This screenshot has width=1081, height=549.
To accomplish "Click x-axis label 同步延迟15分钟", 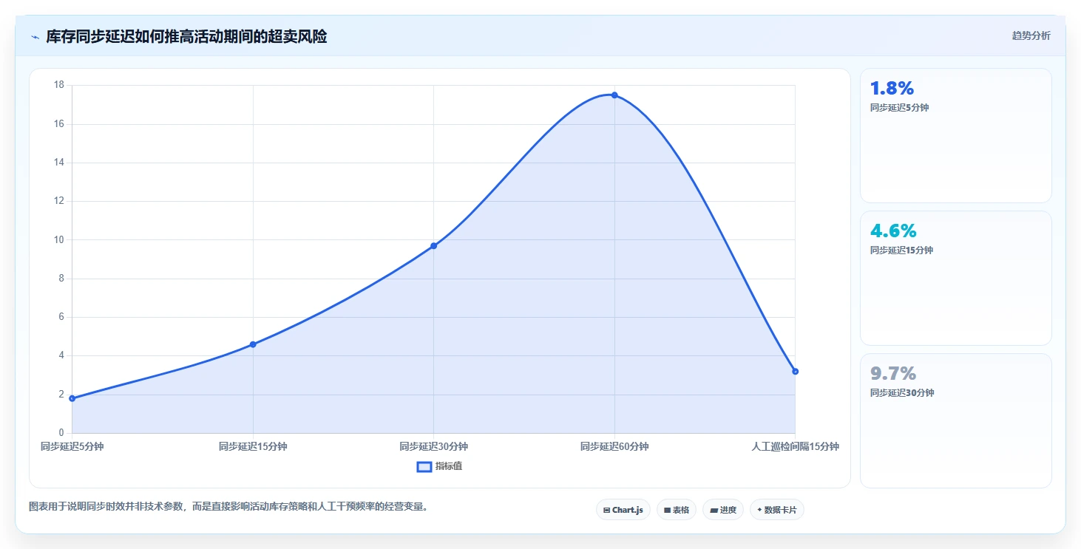I will [x=253, y=446].
